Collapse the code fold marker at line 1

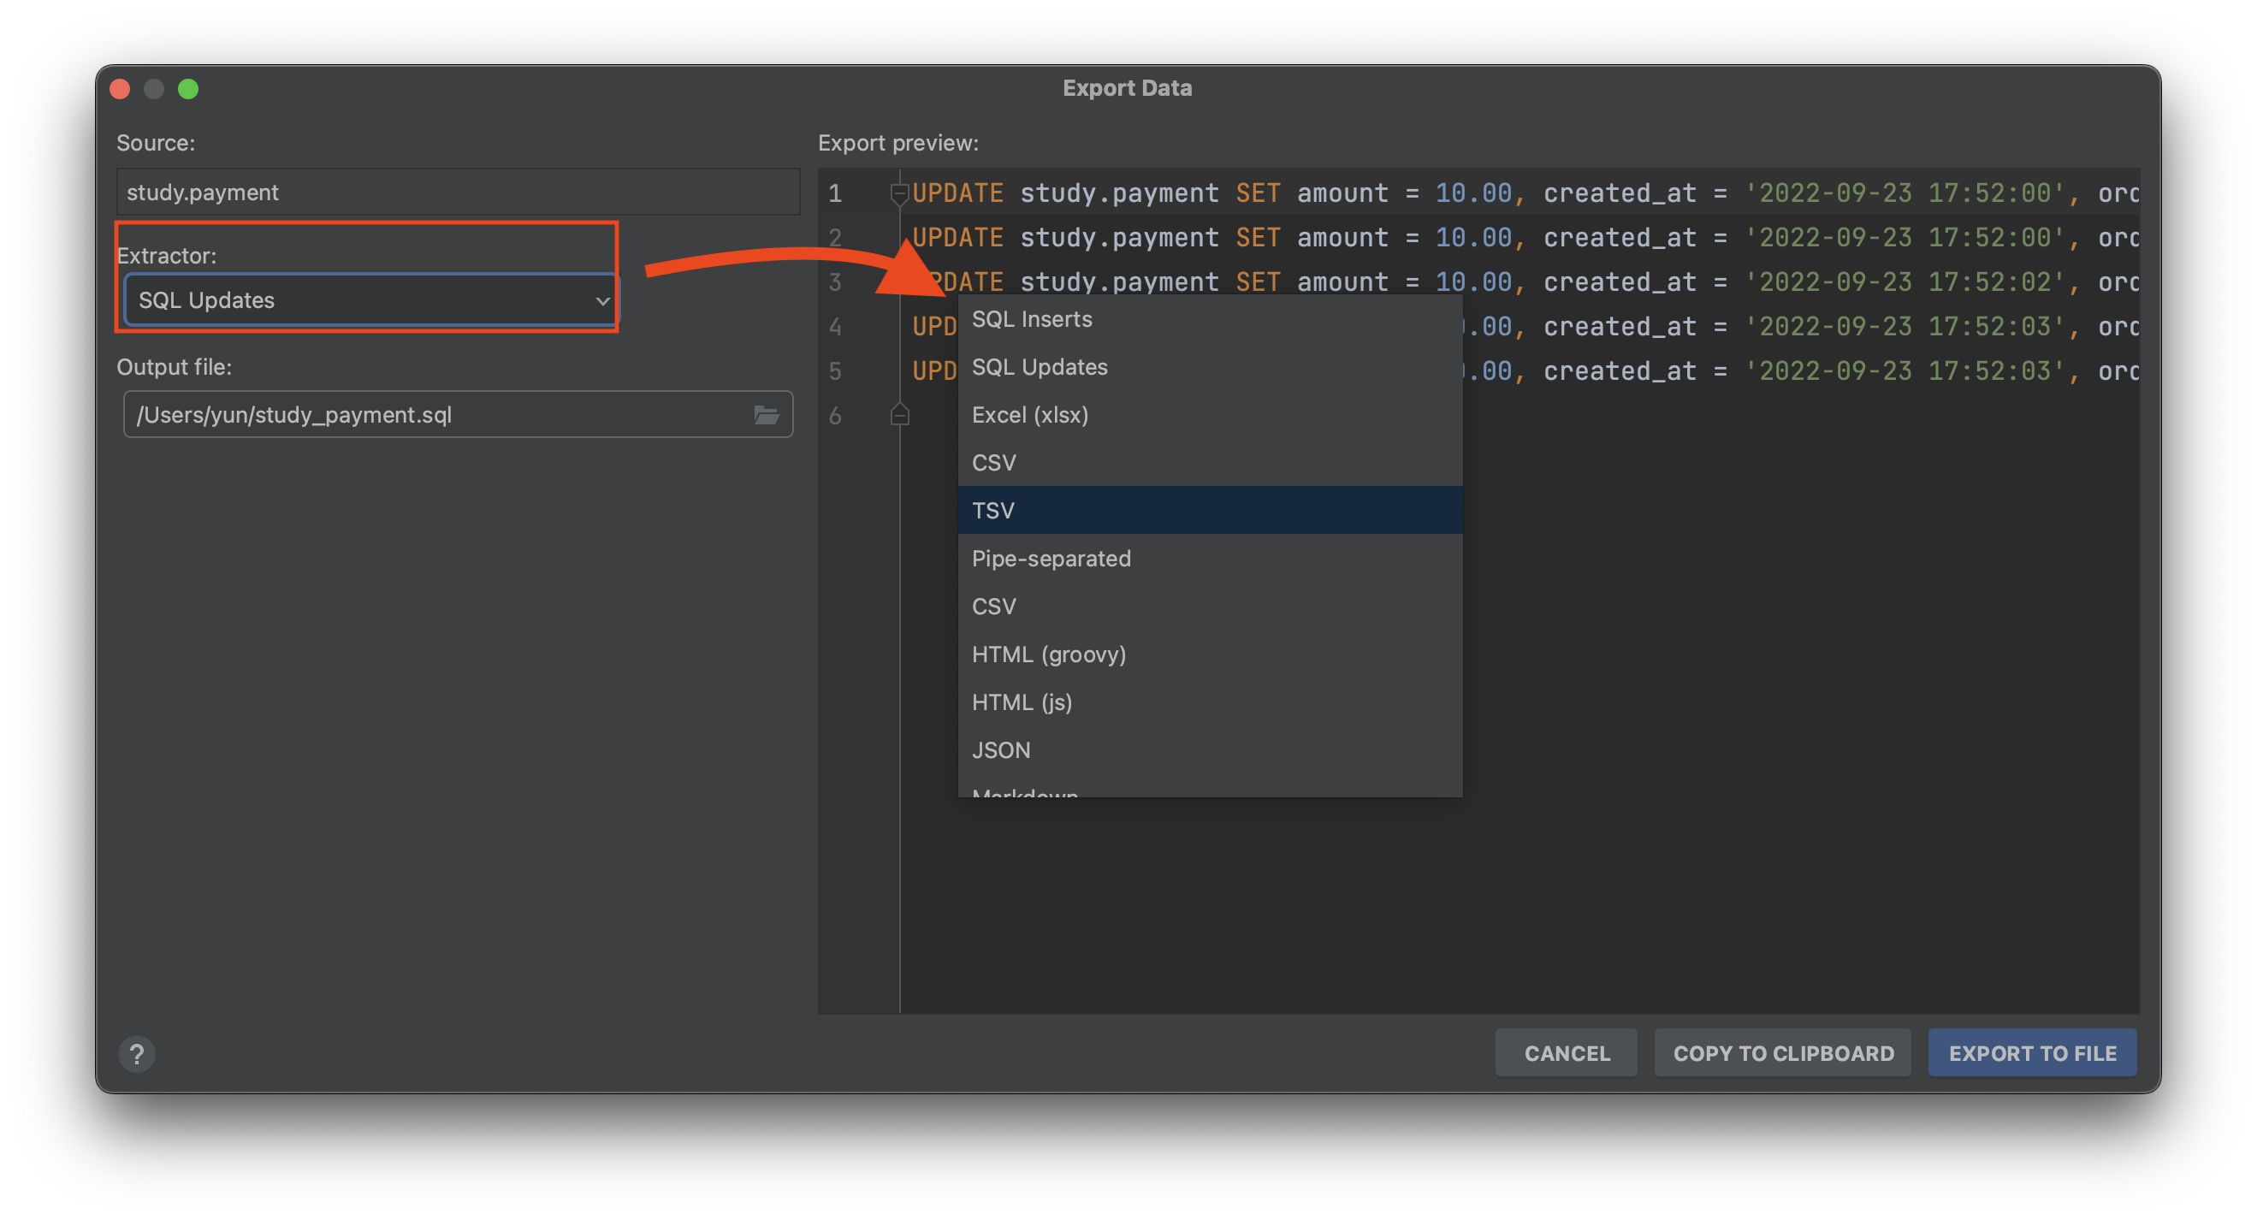[x=899, y=192]
